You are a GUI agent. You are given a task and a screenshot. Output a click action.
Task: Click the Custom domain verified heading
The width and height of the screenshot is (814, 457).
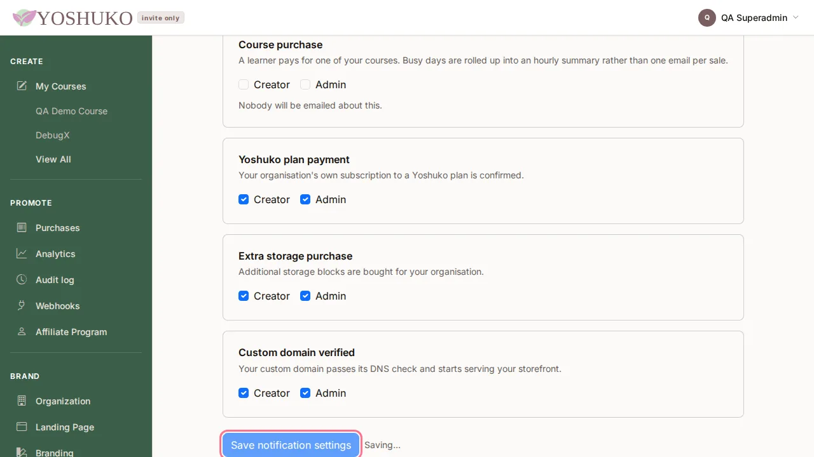click(x=296, y=352)
